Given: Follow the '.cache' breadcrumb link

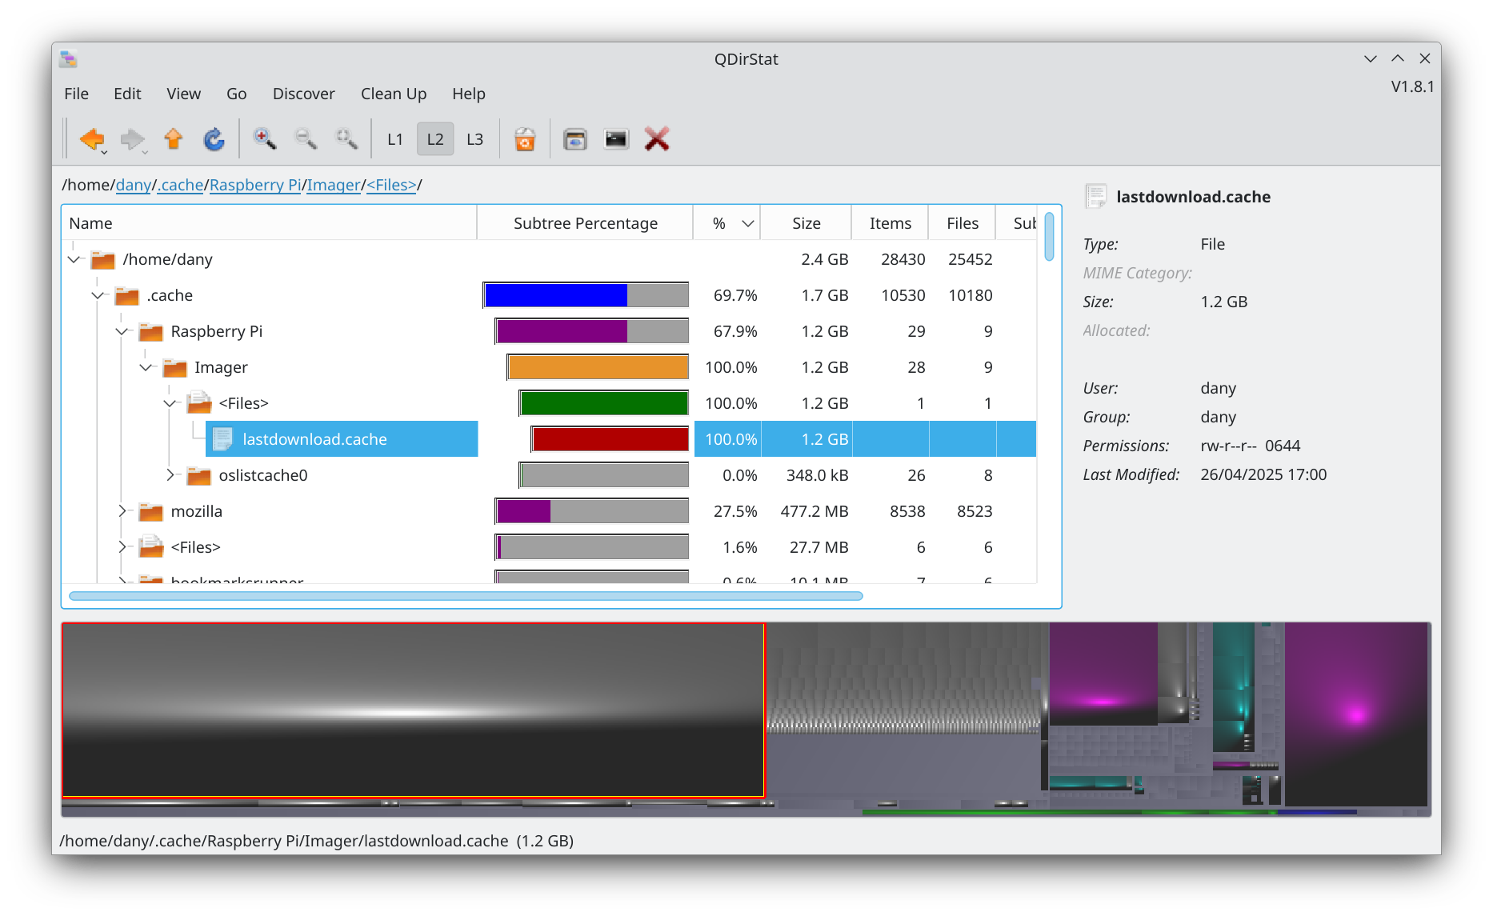Looking at the screenshot, I should [181, 185].
